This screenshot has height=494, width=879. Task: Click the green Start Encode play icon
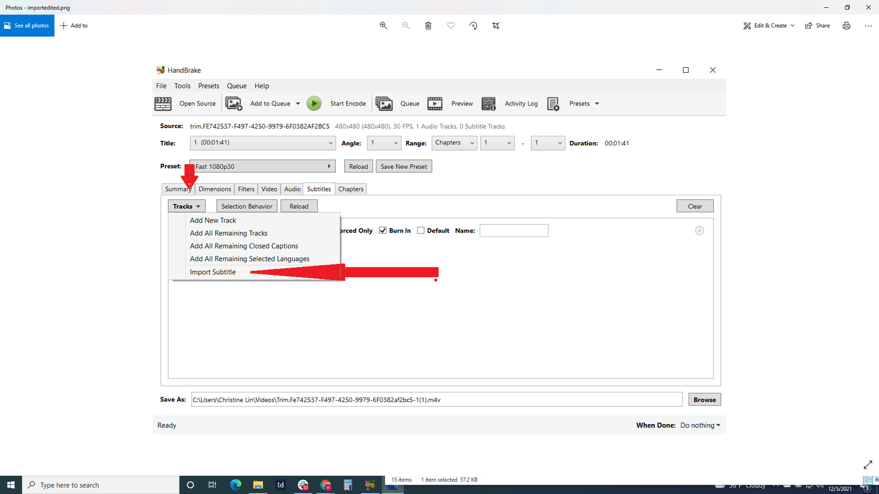[314, 104]
